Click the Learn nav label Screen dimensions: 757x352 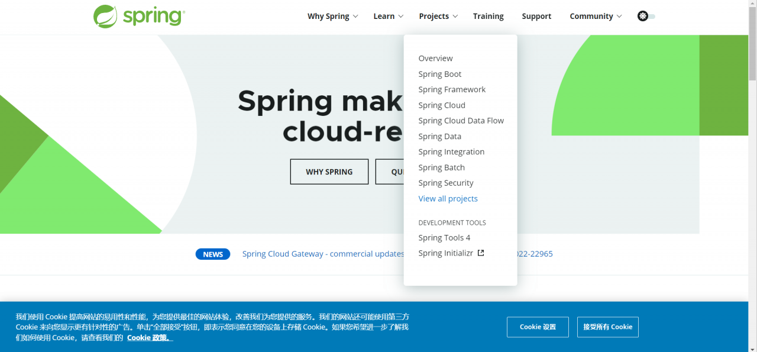[384, 16]
